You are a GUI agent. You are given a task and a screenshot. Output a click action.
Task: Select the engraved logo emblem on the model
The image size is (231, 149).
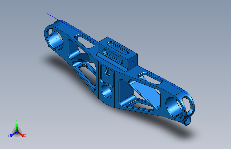point(107,73)
